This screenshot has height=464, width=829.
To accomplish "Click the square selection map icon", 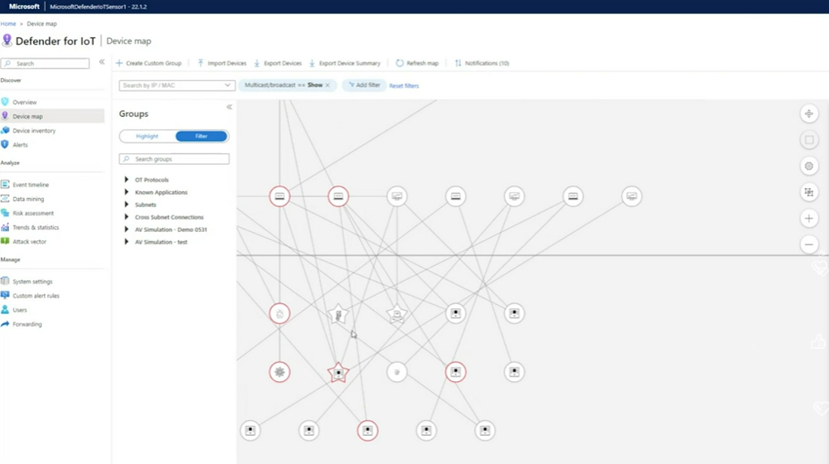I will pyautogui.click(x=809, y=140).
